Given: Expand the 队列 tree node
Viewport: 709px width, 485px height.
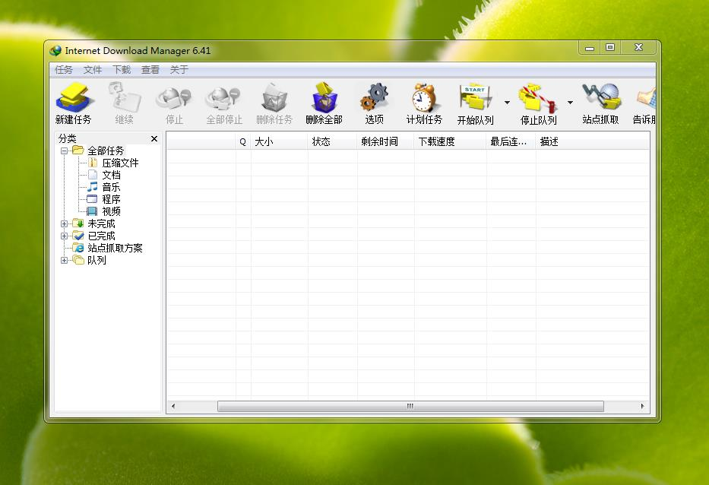Looking at the screenshot, I should click(x=64, y=260).
